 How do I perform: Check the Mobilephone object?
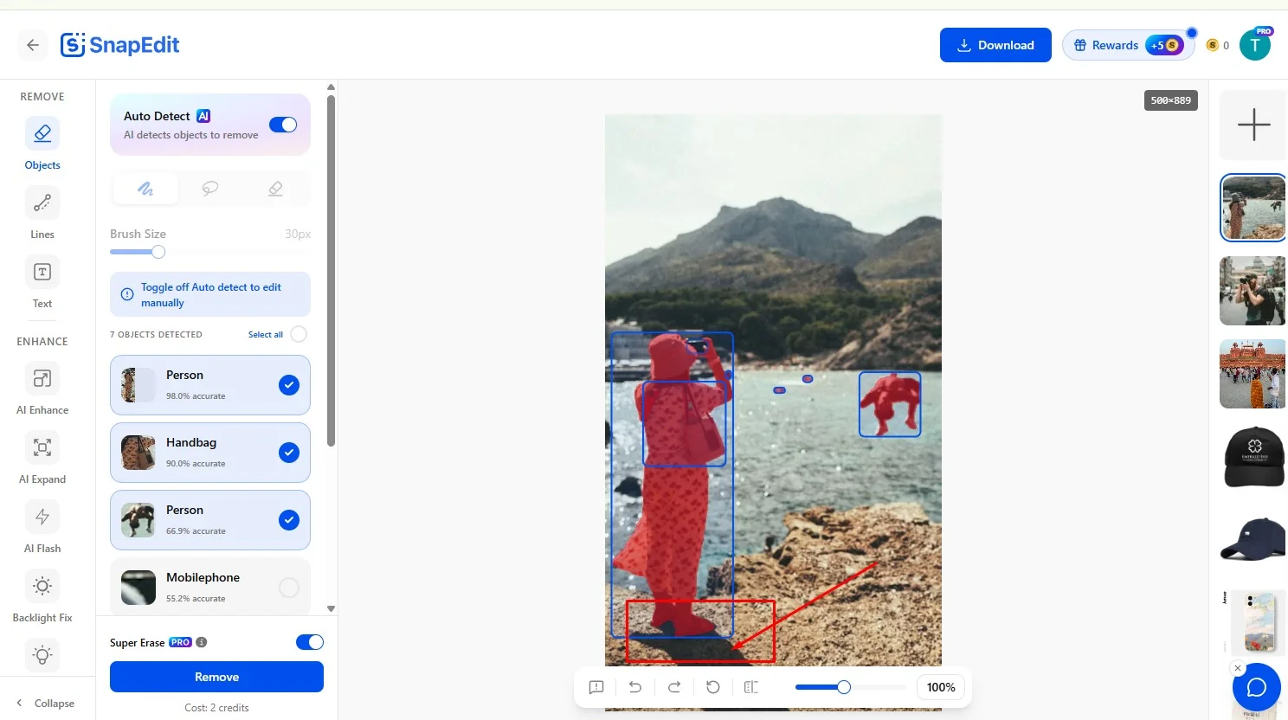(x=289, y=588)
